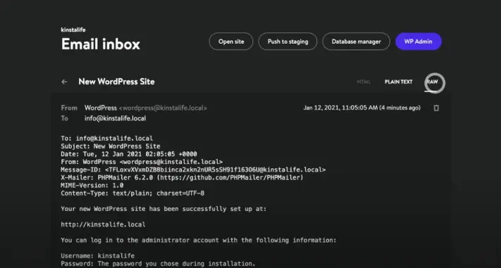Click the Message-ID header line
The image size is (501, 268).
(193, 170)
